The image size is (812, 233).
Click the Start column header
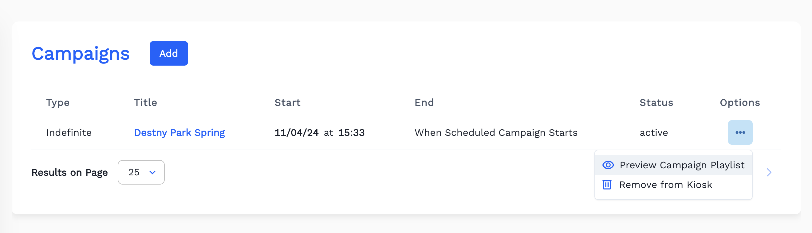click(x=287, y=102)
